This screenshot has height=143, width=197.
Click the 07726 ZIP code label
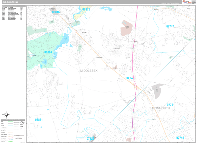click(91, 139)
